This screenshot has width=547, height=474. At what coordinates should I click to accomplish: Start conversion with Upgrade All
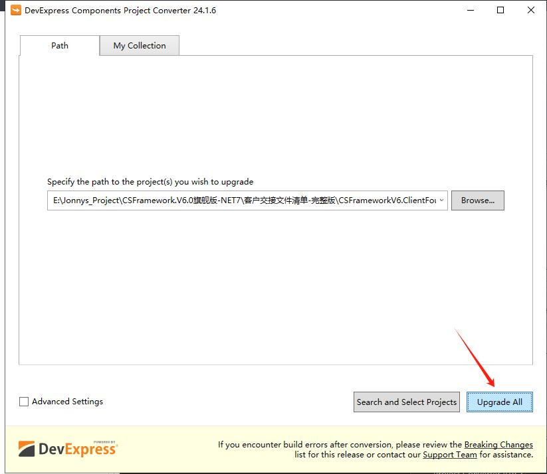tap(500, 402)
